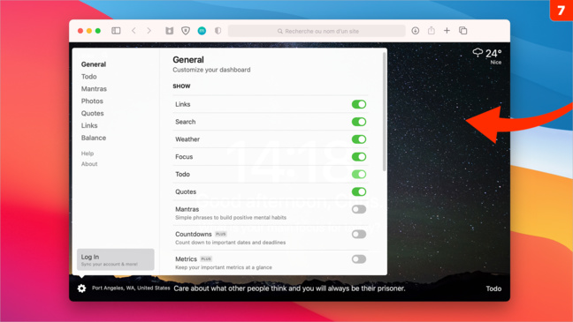Go back with the left chevron
573x322 pixels.
tap(134, 31)
